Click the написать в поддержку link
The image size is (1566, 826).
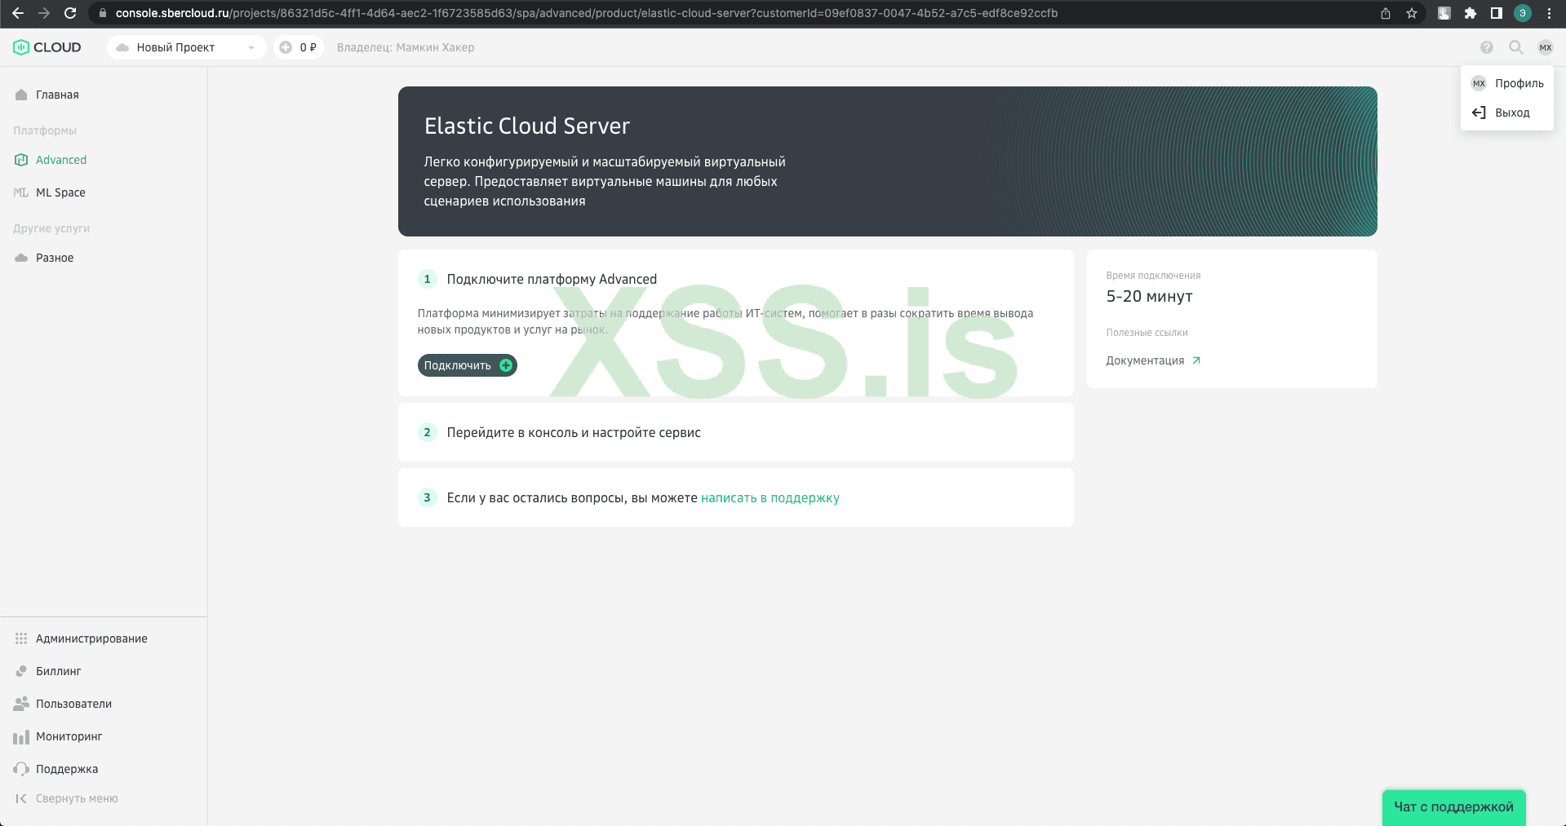[x=770, y=497]
